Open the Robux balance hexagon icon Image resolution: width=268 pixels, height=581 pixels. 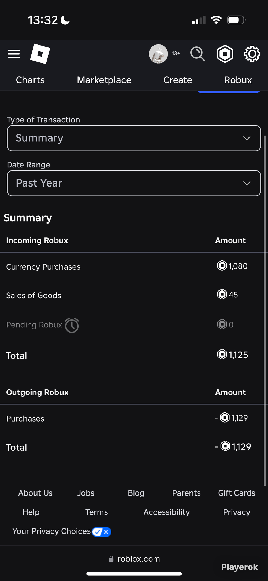225,54
